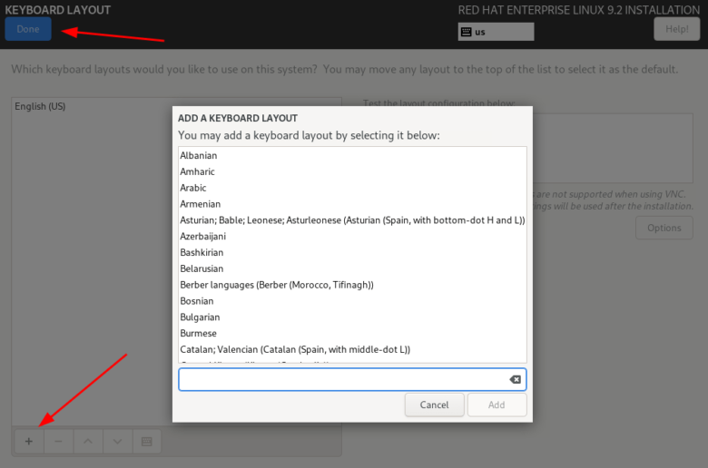Screen dimensions: 708x468
Task: Click the layout search input field
Action: 352,379
